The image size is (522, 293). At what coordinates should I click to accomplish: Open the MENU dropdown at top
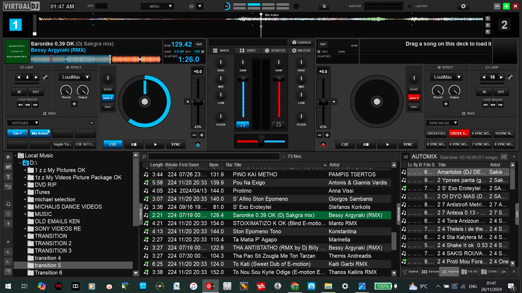pyautogui.click(x=157, y=6)
